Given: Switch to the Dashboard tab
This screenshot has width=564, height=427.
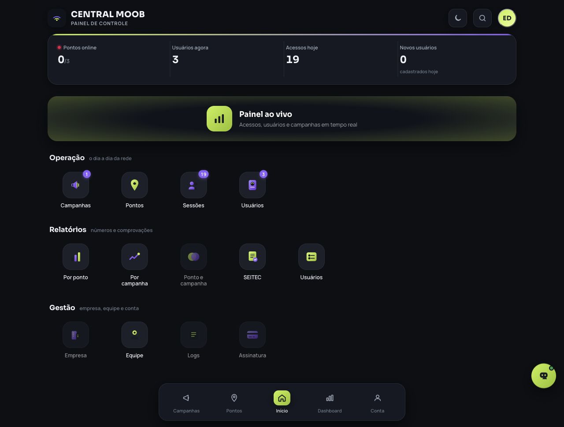Looking at the screenshot, I should [330, 402].
